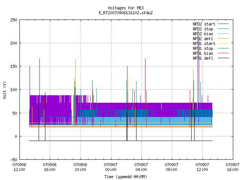Click the chart title 'Voltages for MEX'
Viewport: 240px width, 180px height.
coord(126,8)
